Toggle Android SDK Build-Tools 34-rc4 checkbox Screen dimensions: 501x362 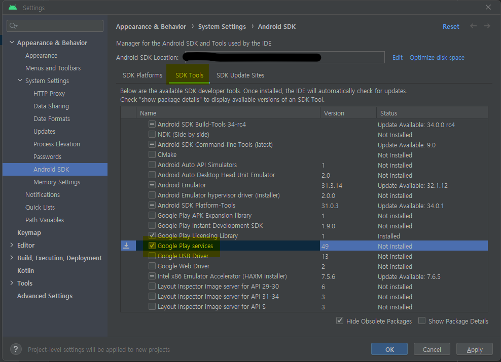pos(152,124)
